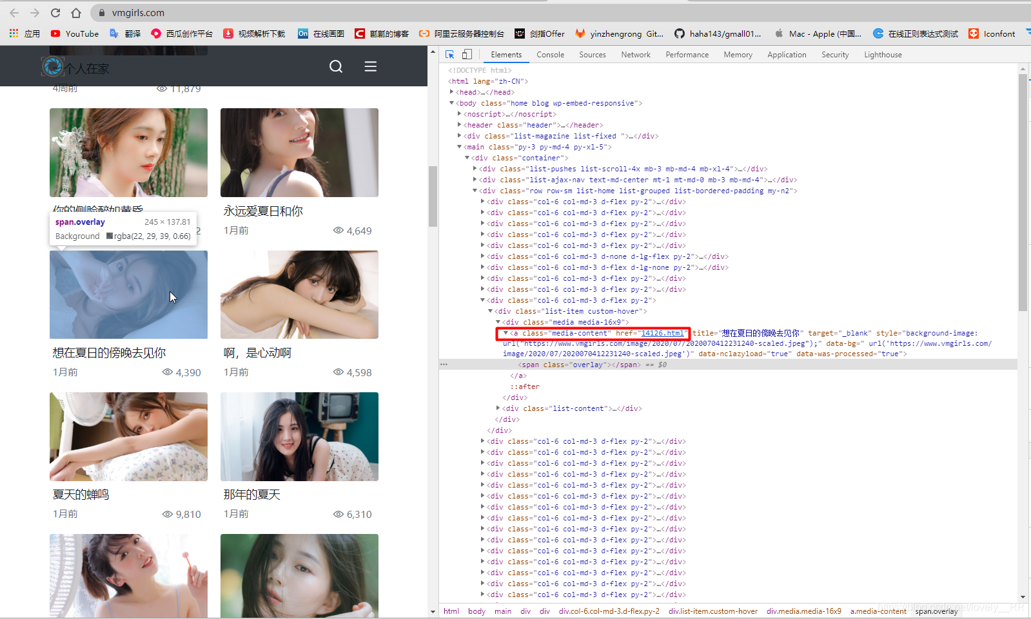Open the yinzhengrong GitLab bookmark

point(619,33)
